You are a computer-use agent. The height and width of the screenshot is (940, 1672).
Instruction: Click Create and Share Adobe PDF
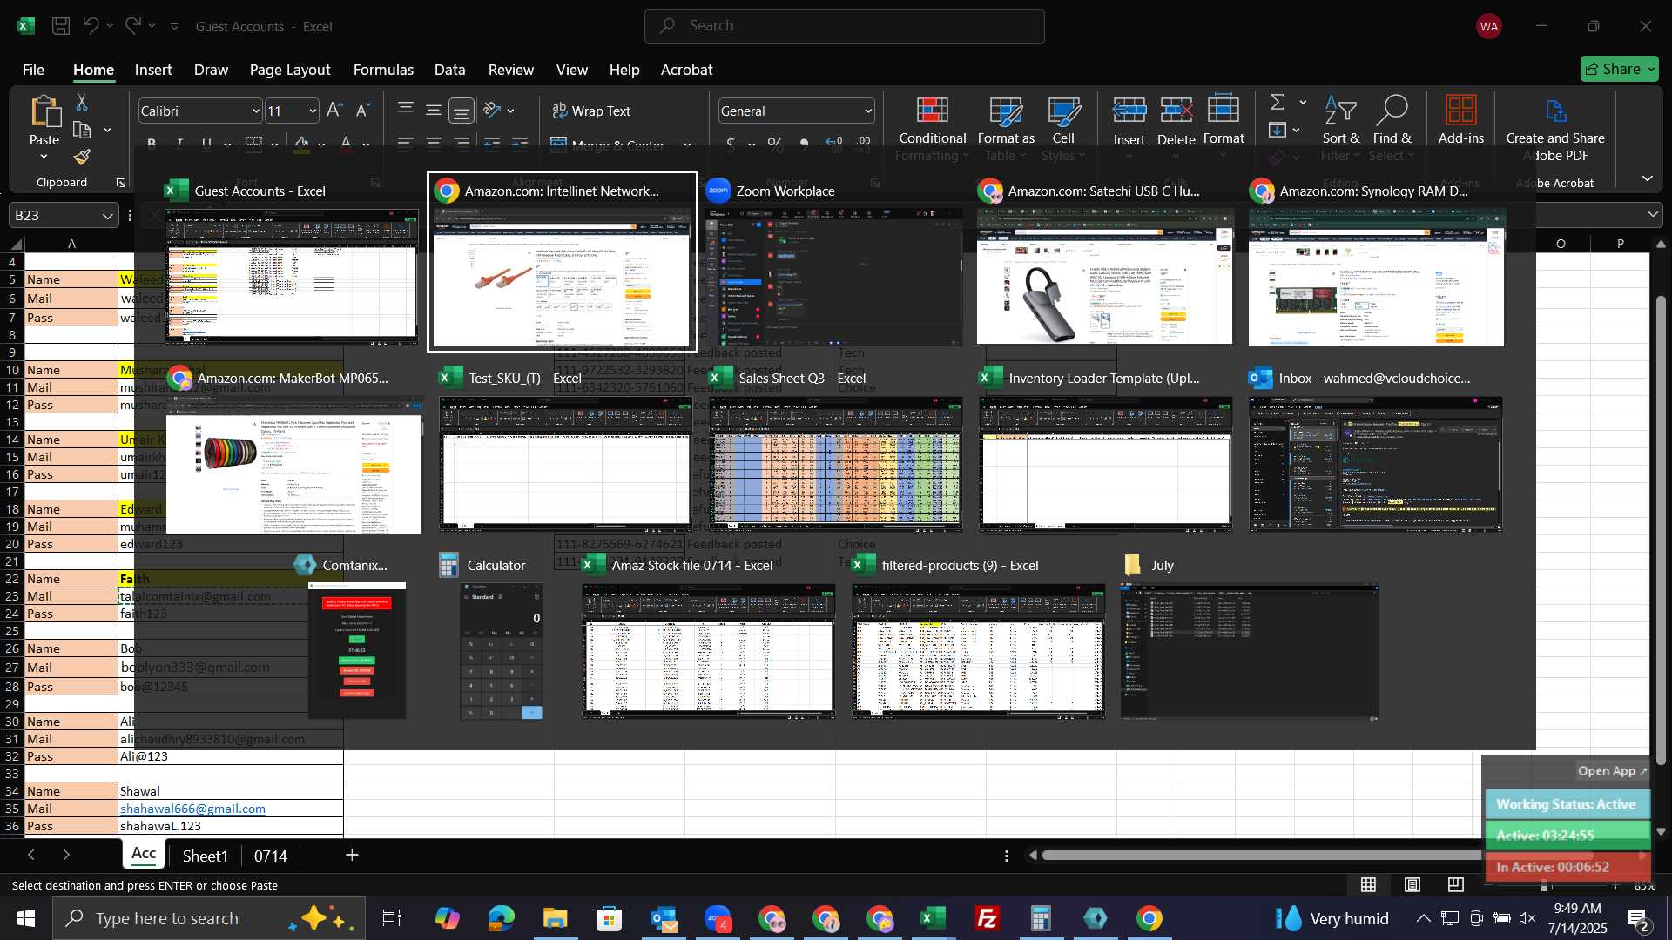click(x=1555, y=129)
